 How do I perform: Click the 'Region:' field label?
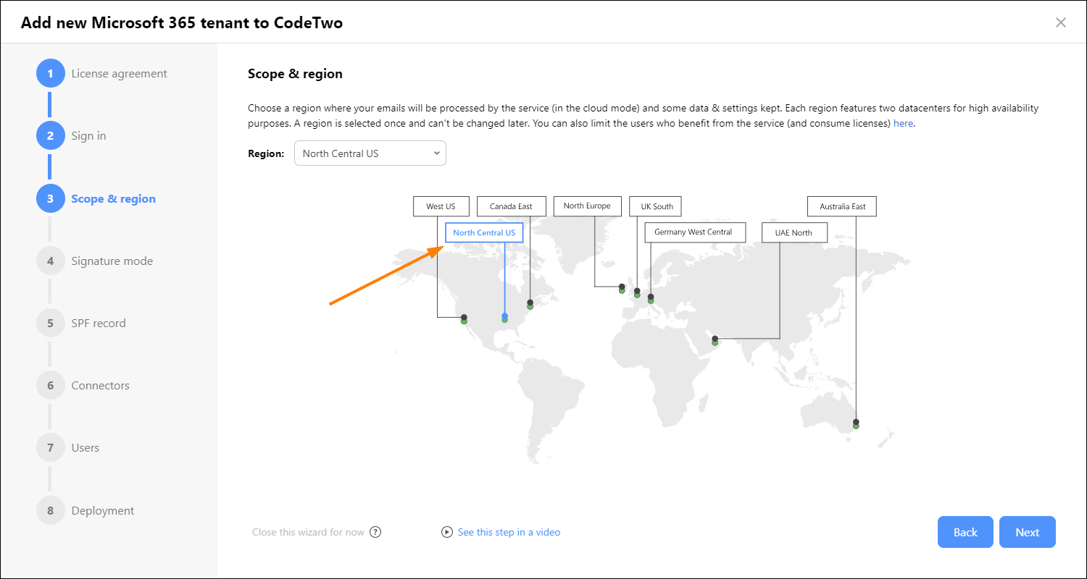click(266, 153)
